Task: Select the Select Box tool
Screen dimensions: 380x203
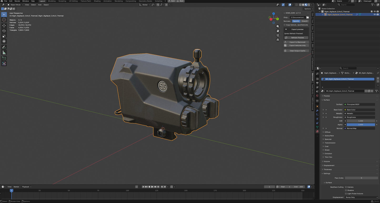Action: [4, 14]
